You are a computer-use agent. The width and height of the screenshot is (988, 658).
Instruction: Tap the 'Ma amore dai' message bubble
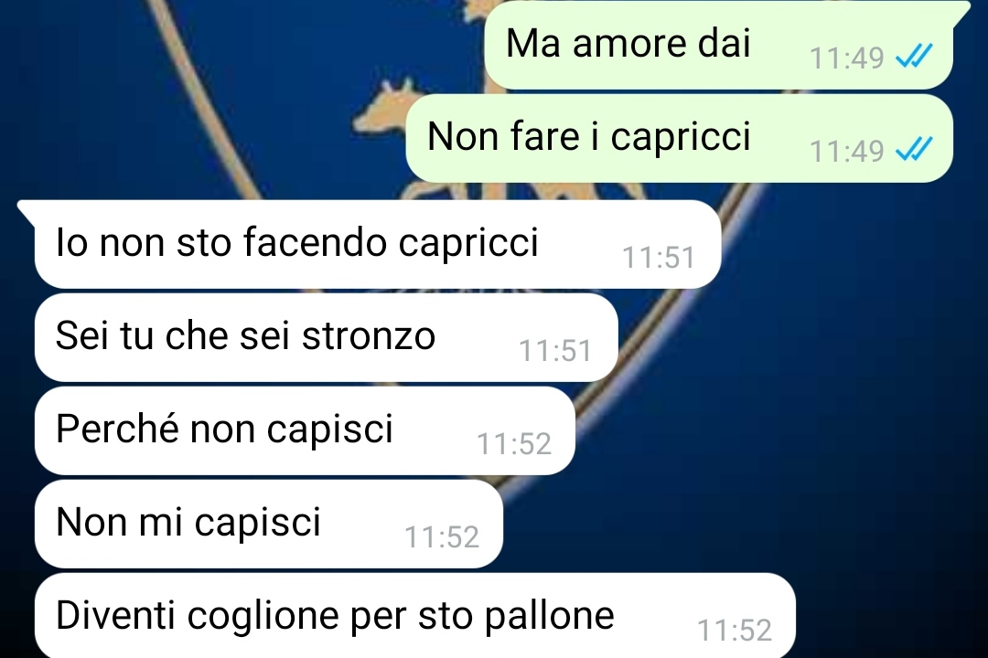coord(718,45)
